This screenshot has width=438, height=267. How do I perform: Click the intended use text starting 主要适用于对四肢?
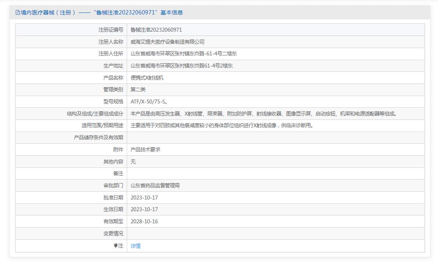pyautogui.click(x=222, y=126)
